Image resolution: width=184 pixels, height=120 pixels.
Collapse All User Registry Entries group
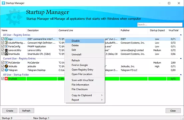(181, 35)
